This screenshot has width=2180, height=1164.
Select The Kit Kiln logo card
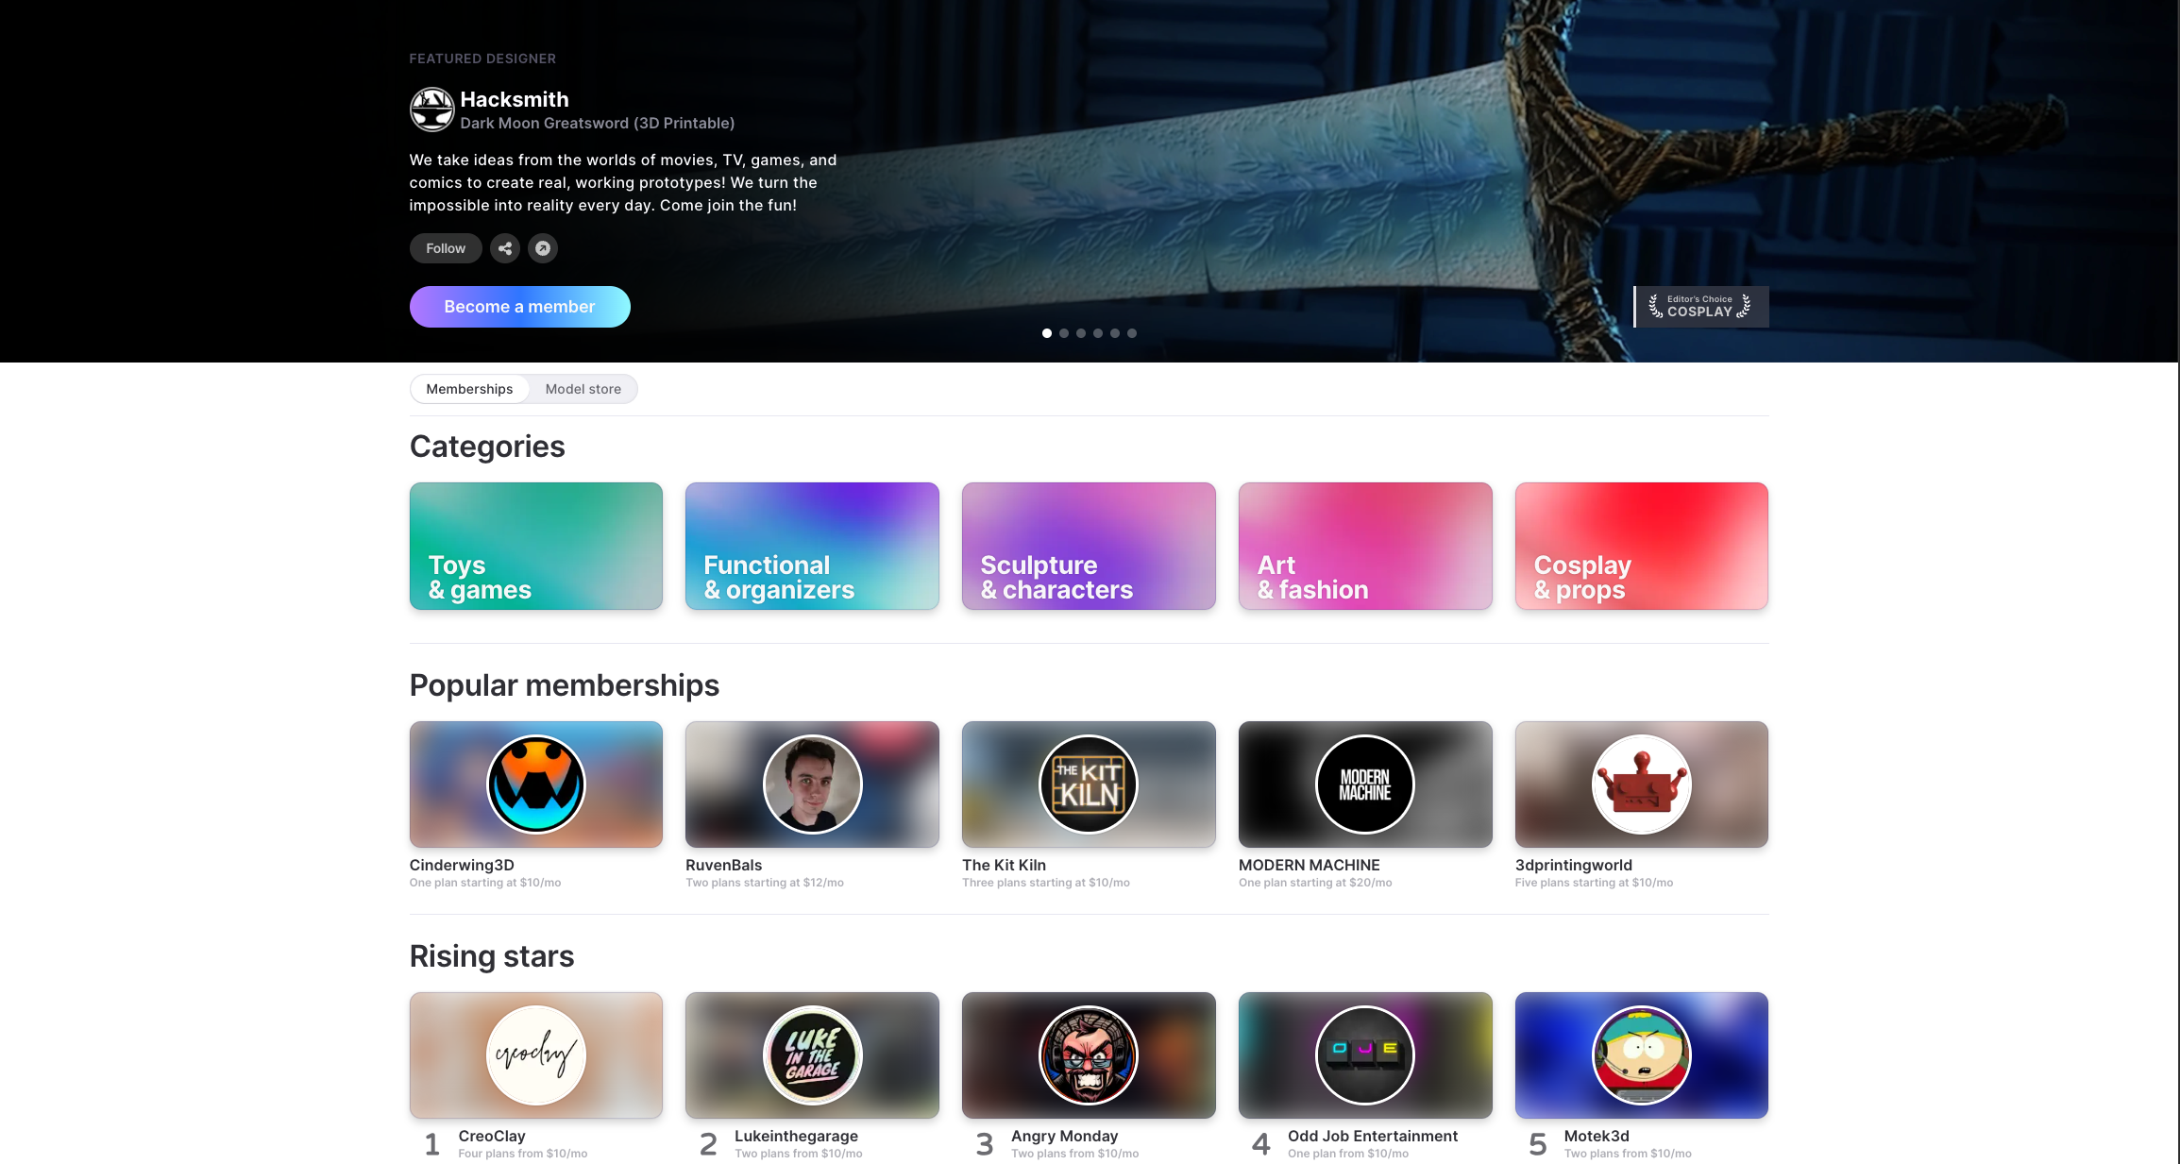(x=1088, y=784)
